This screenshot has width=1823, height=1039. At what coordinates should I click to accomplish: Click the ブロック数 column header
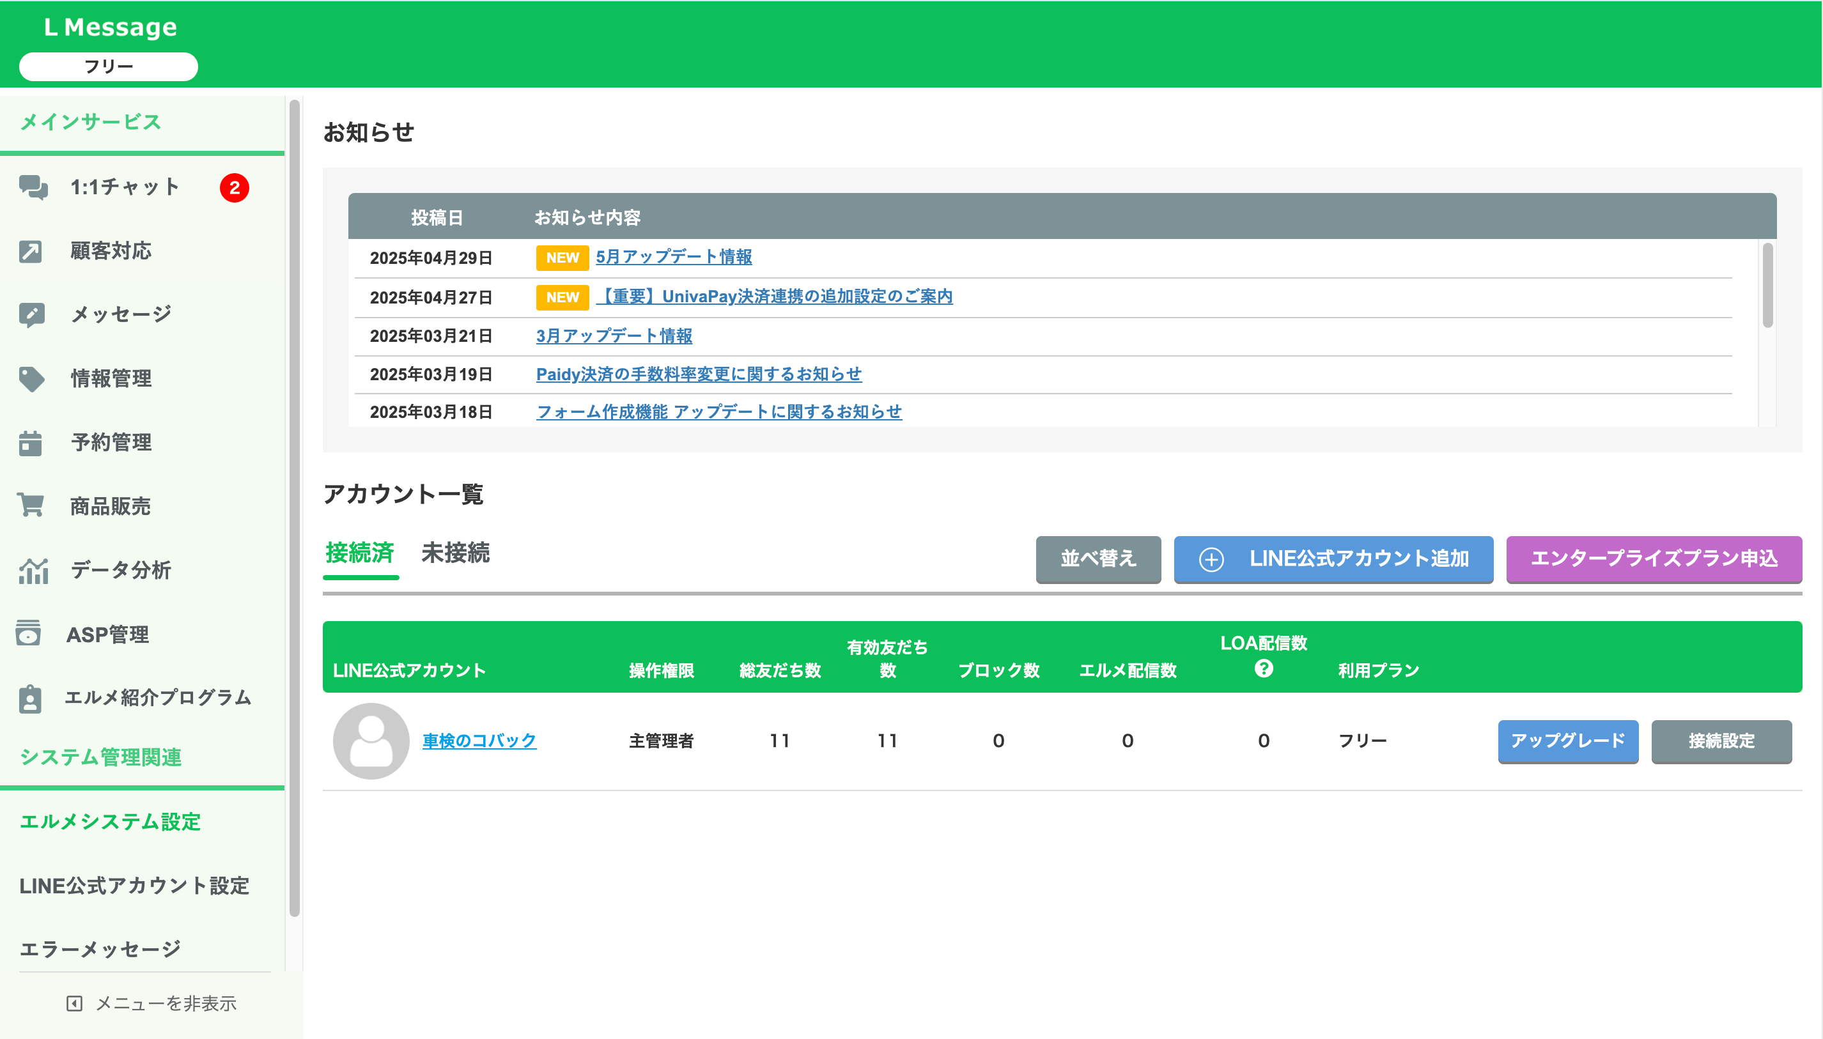click(998, 671)
